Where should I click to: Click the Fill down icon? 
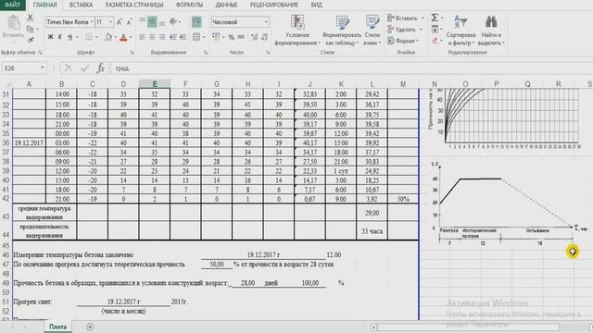tap(435, 29)
